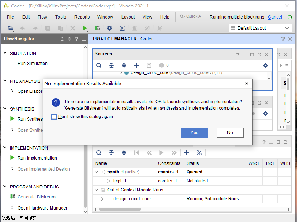297x222 pixels.
Task: Open the Default Layout dropdown
Action: click(260, 28)
